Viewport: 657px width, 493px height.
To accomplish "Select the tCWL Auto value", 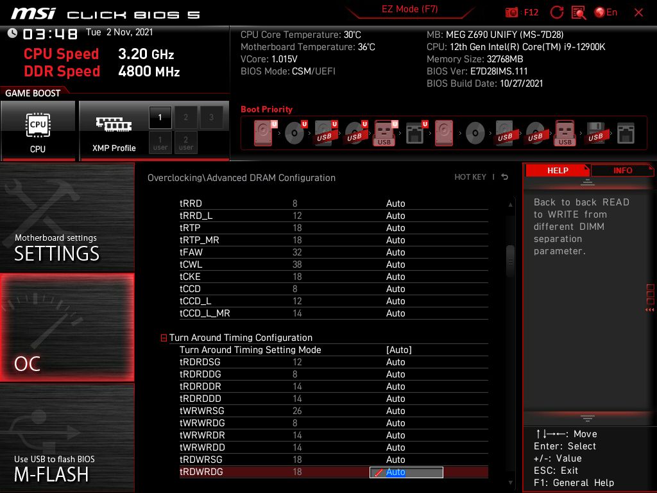I will [395, 264].
